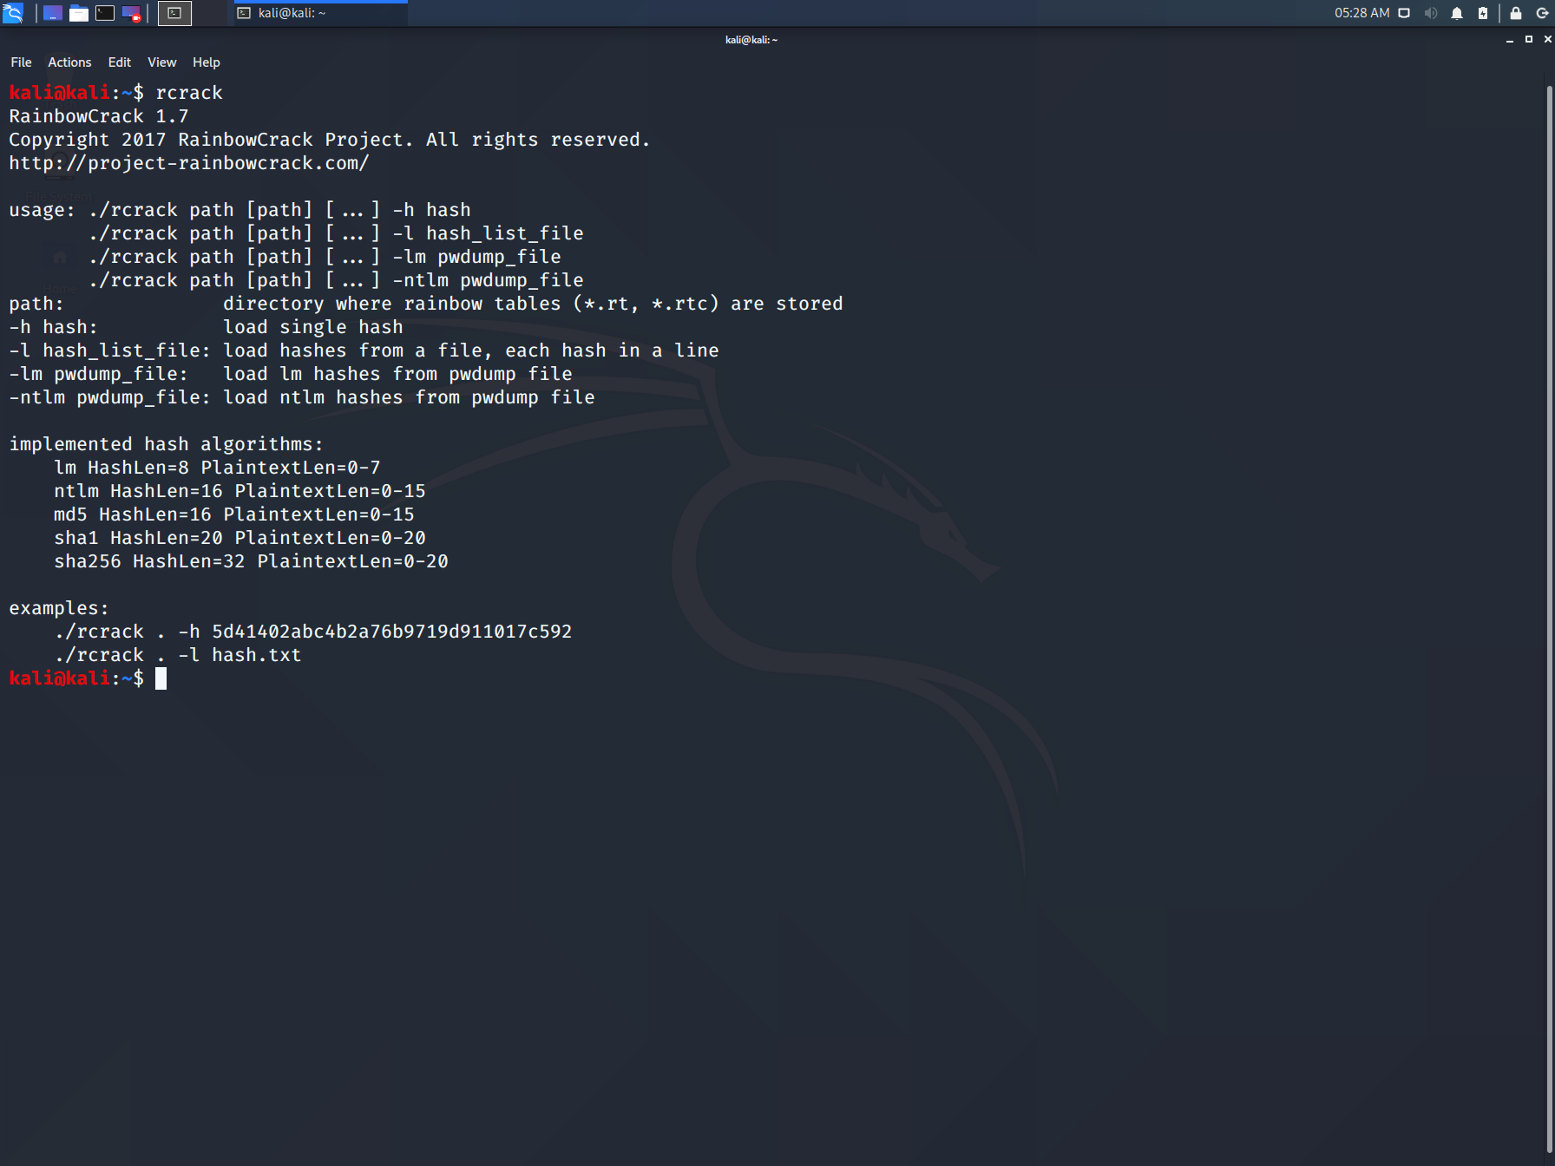Click the '-h hash' usage line
The image size is (1555, 1166).
279,210
